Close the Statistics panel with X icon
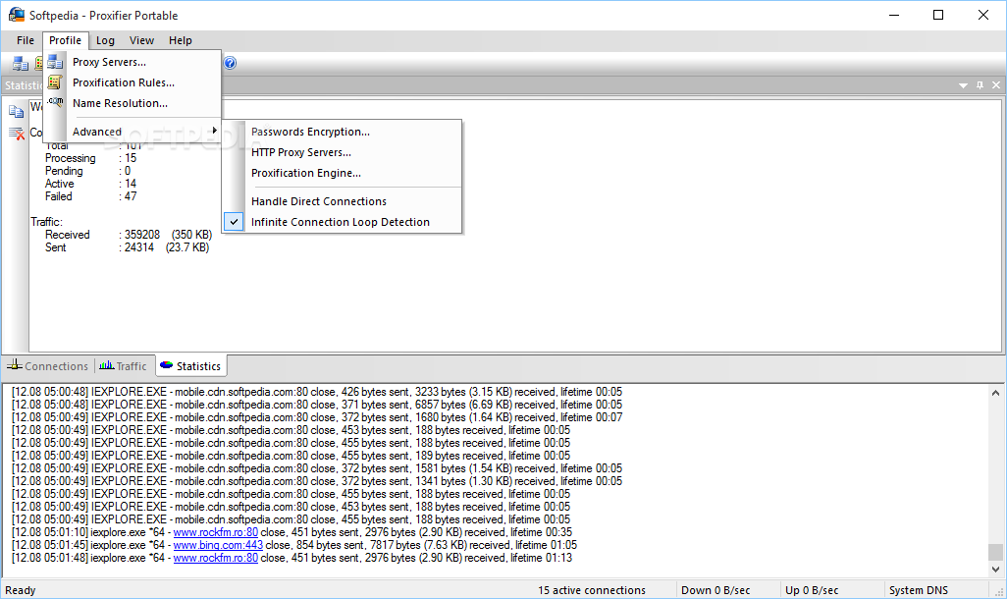This screenshot has height=599, width=1007. 996,84
